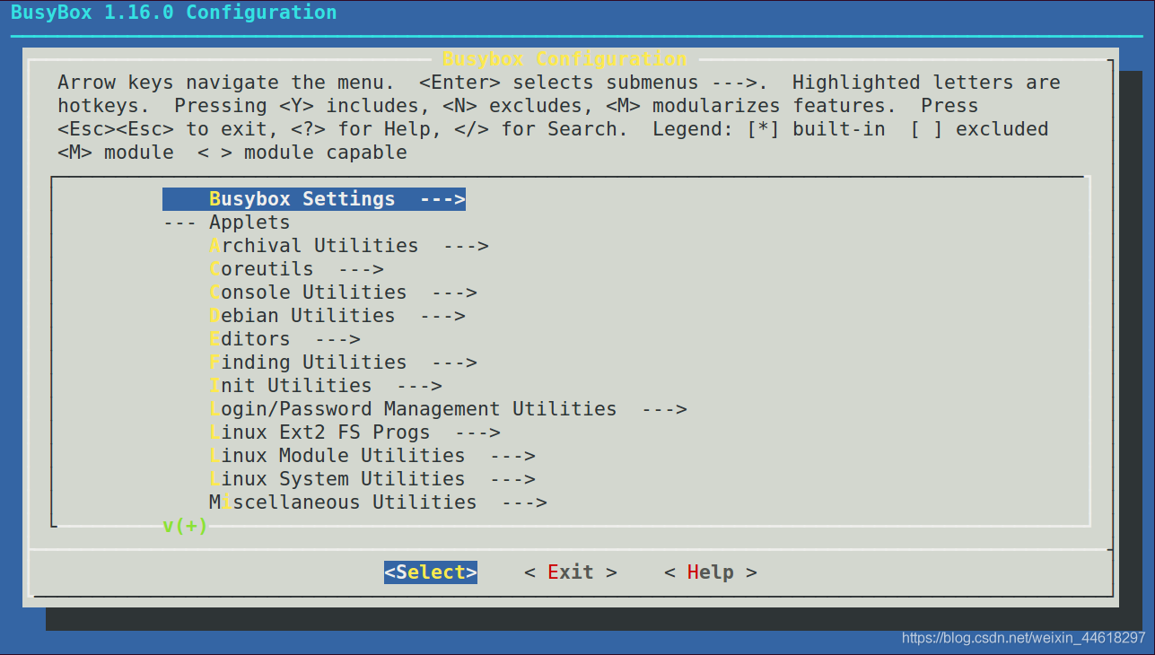
Task: Click the <Select> button
Action: tap(431, 572)
